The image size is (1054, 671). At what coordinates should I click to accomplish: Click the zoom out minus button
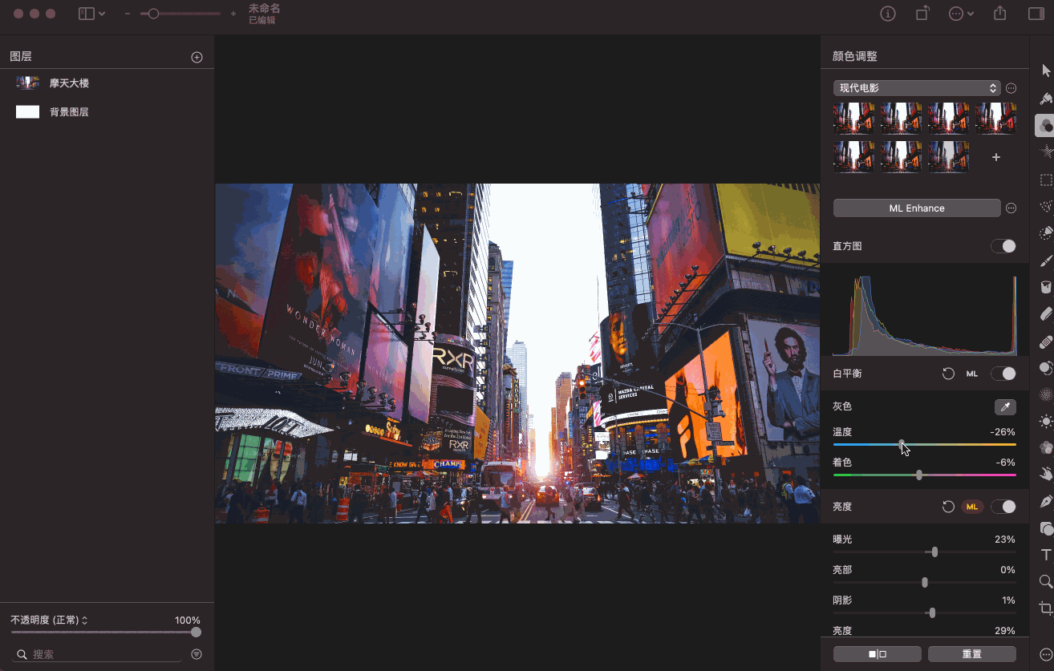point(128,14)
